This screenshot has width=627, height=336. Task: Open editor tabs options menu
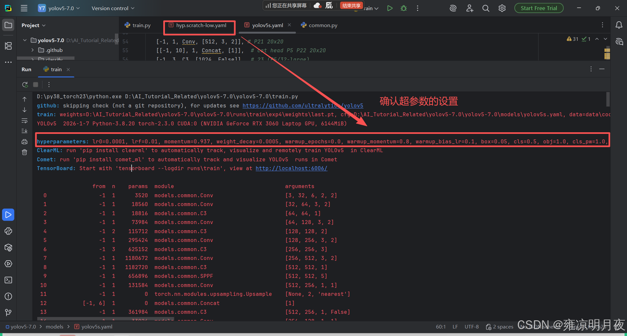(602, 25)
